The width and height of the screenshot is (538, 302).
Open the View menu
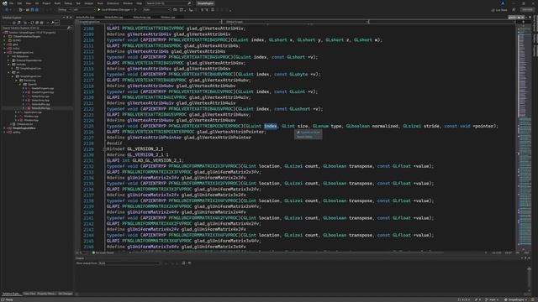29,3
